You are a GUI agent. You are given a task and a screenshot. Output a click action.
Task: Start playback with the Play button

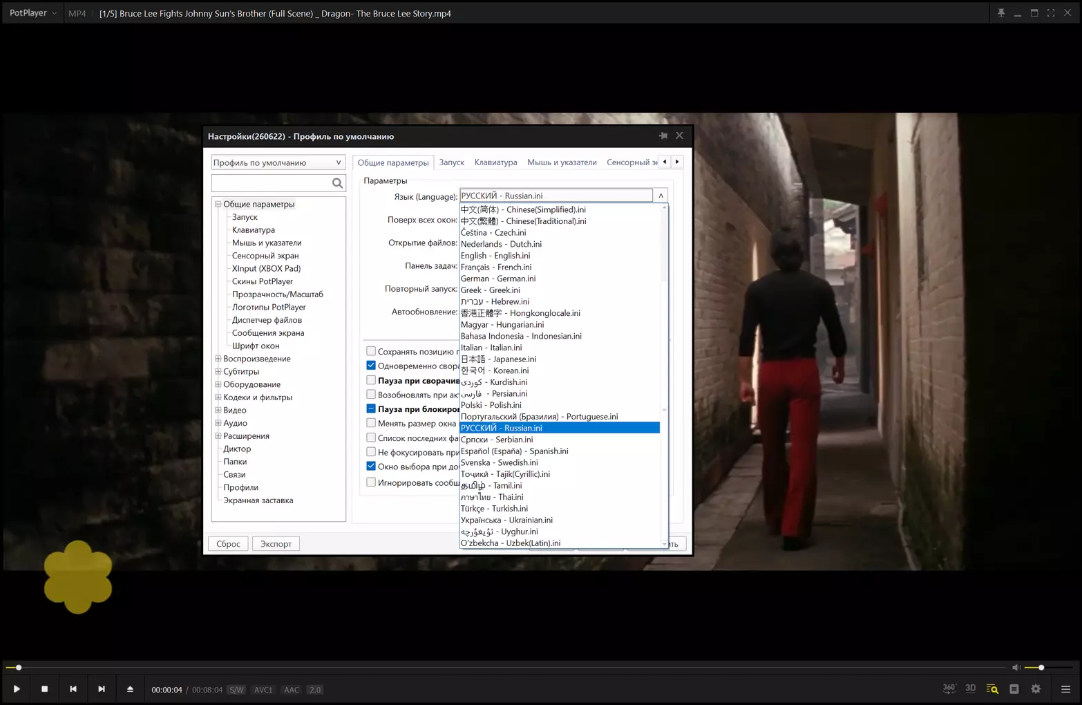pyautogui.click(x=17, y=689)
